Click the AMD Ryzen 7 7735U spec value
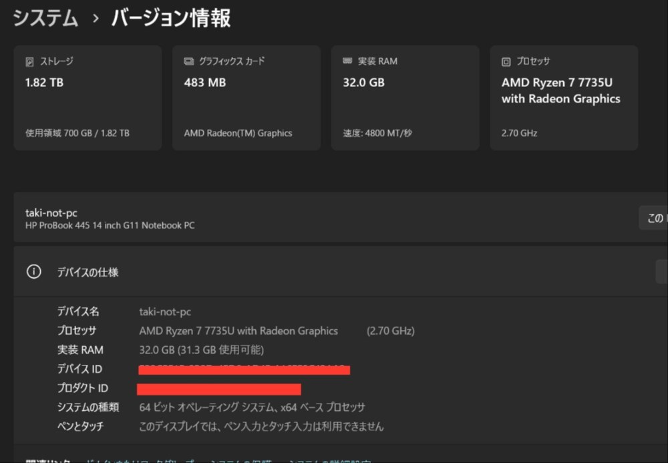This screenshot has height=463, width=668. (x=238, y=331)
